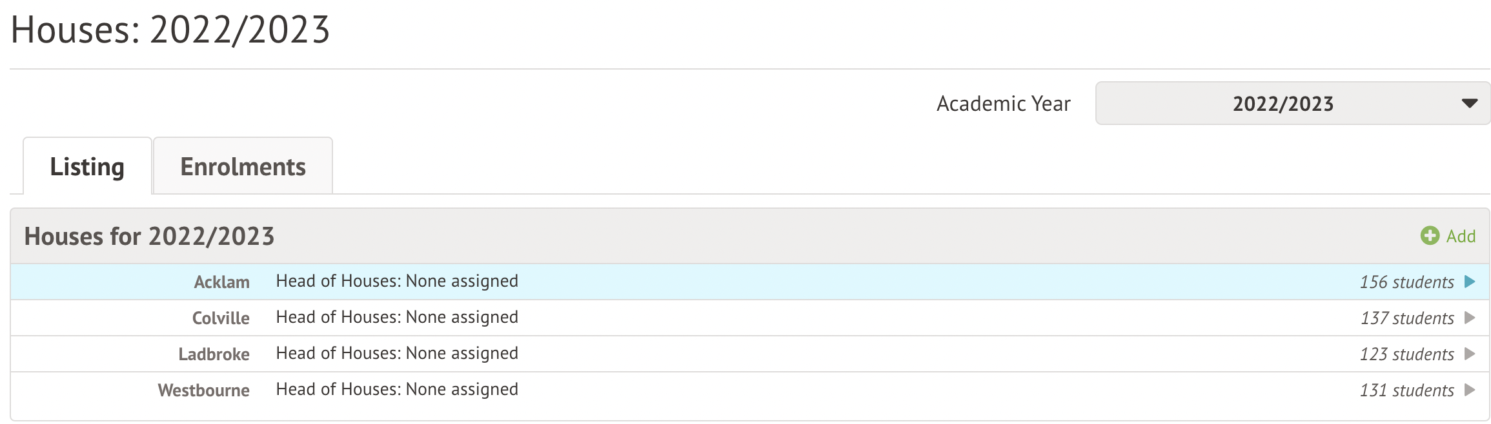Open the Colville house name
1491x424 pixels.
coord(221,318)
